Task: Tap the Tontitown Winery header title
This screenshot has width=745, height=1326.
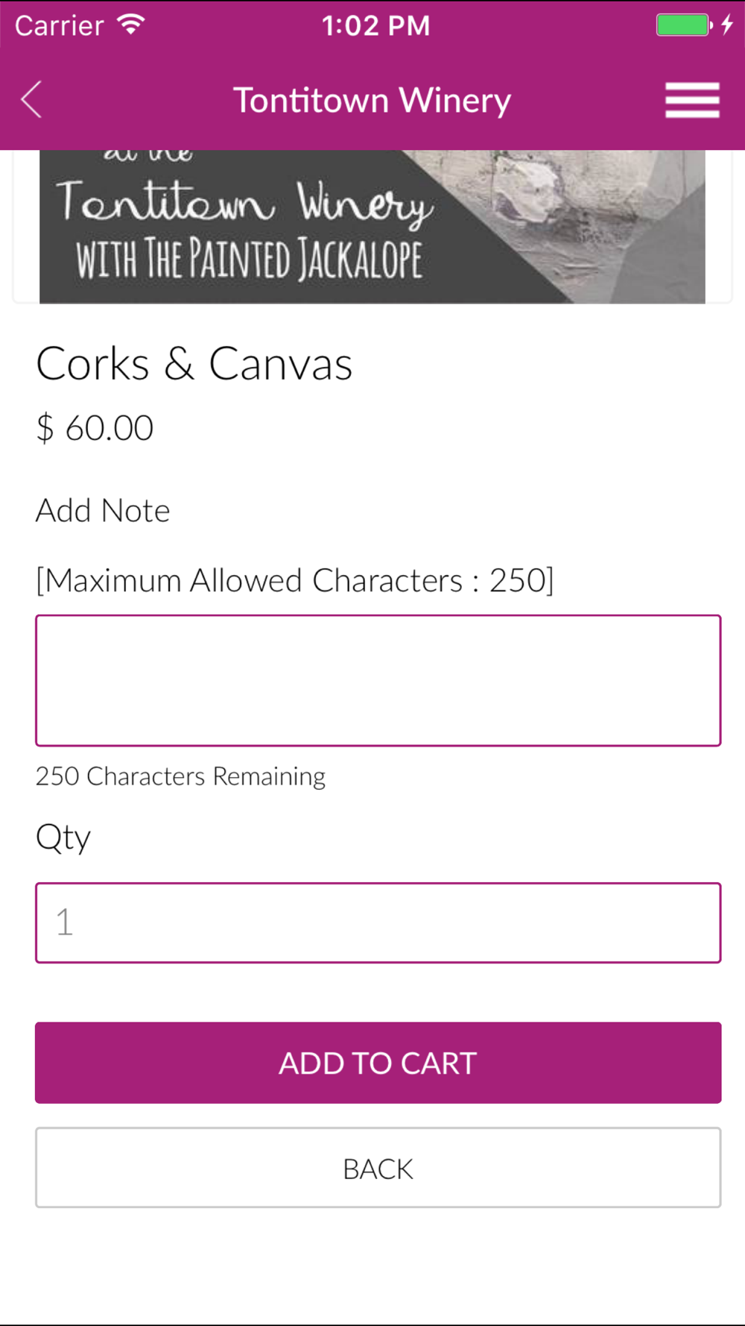Action: pos(372,101)
